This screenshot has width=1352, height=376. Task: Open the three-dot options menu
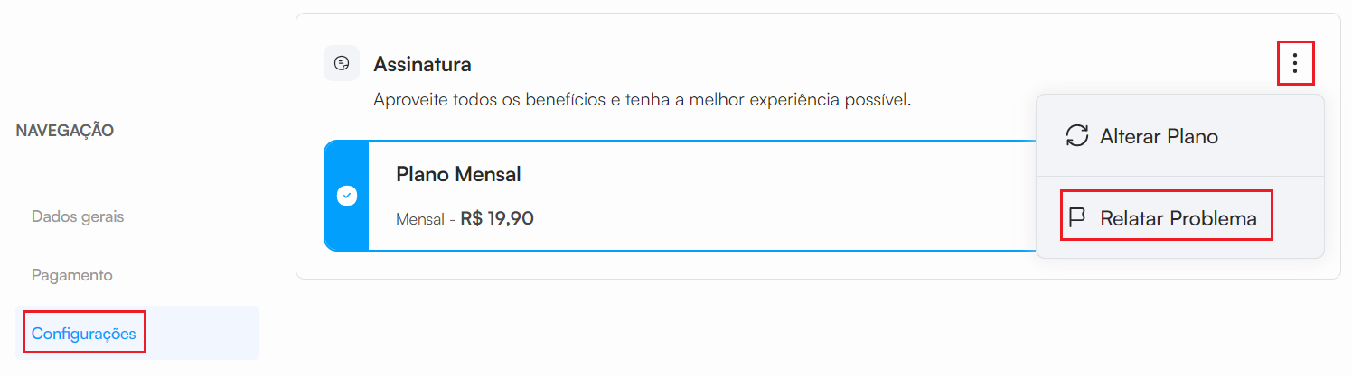pyautogui.click(x=1295, y=63)
